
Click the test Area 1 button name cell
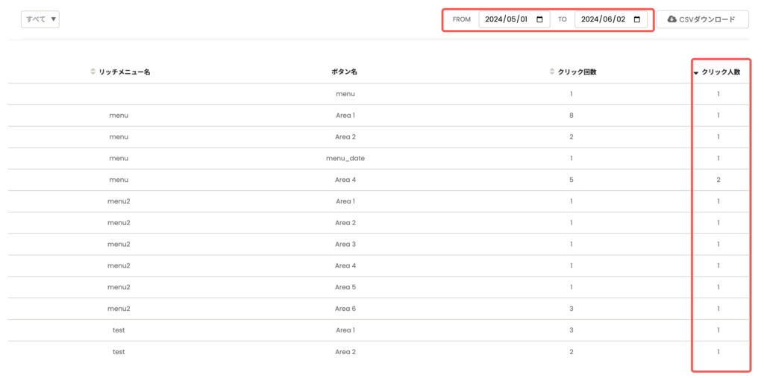coord(345,330)
